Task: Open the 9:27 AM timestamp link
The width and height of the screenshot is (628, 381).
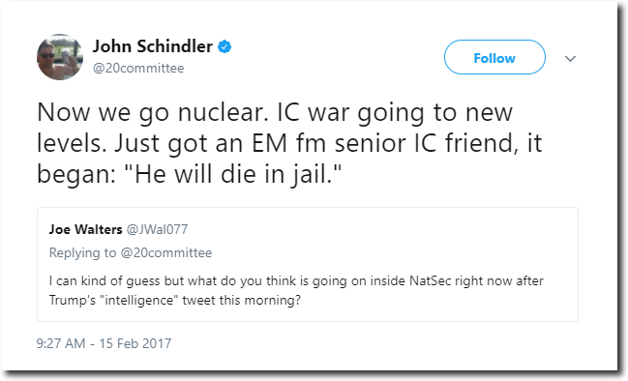Action: pos(61,343)
